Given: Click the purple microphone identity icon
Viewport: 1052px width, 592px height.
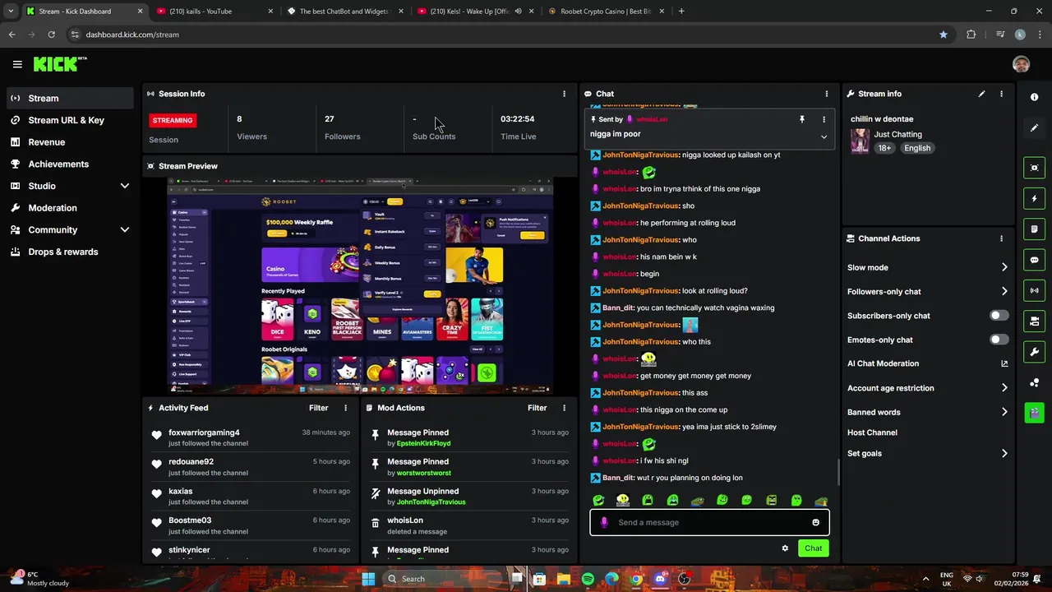Looking at the screenshot, I should (604, 522).
